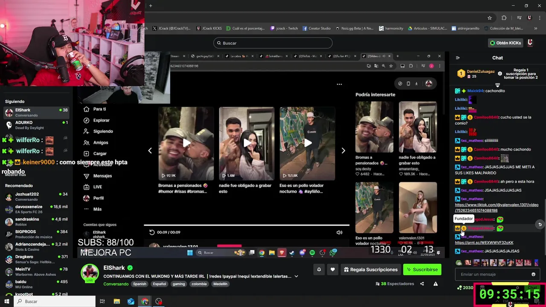Image resolution: width=546 pixels, height=307 pixels.
Task: Open ElShark channel avatar
Action: click(90, 273)
